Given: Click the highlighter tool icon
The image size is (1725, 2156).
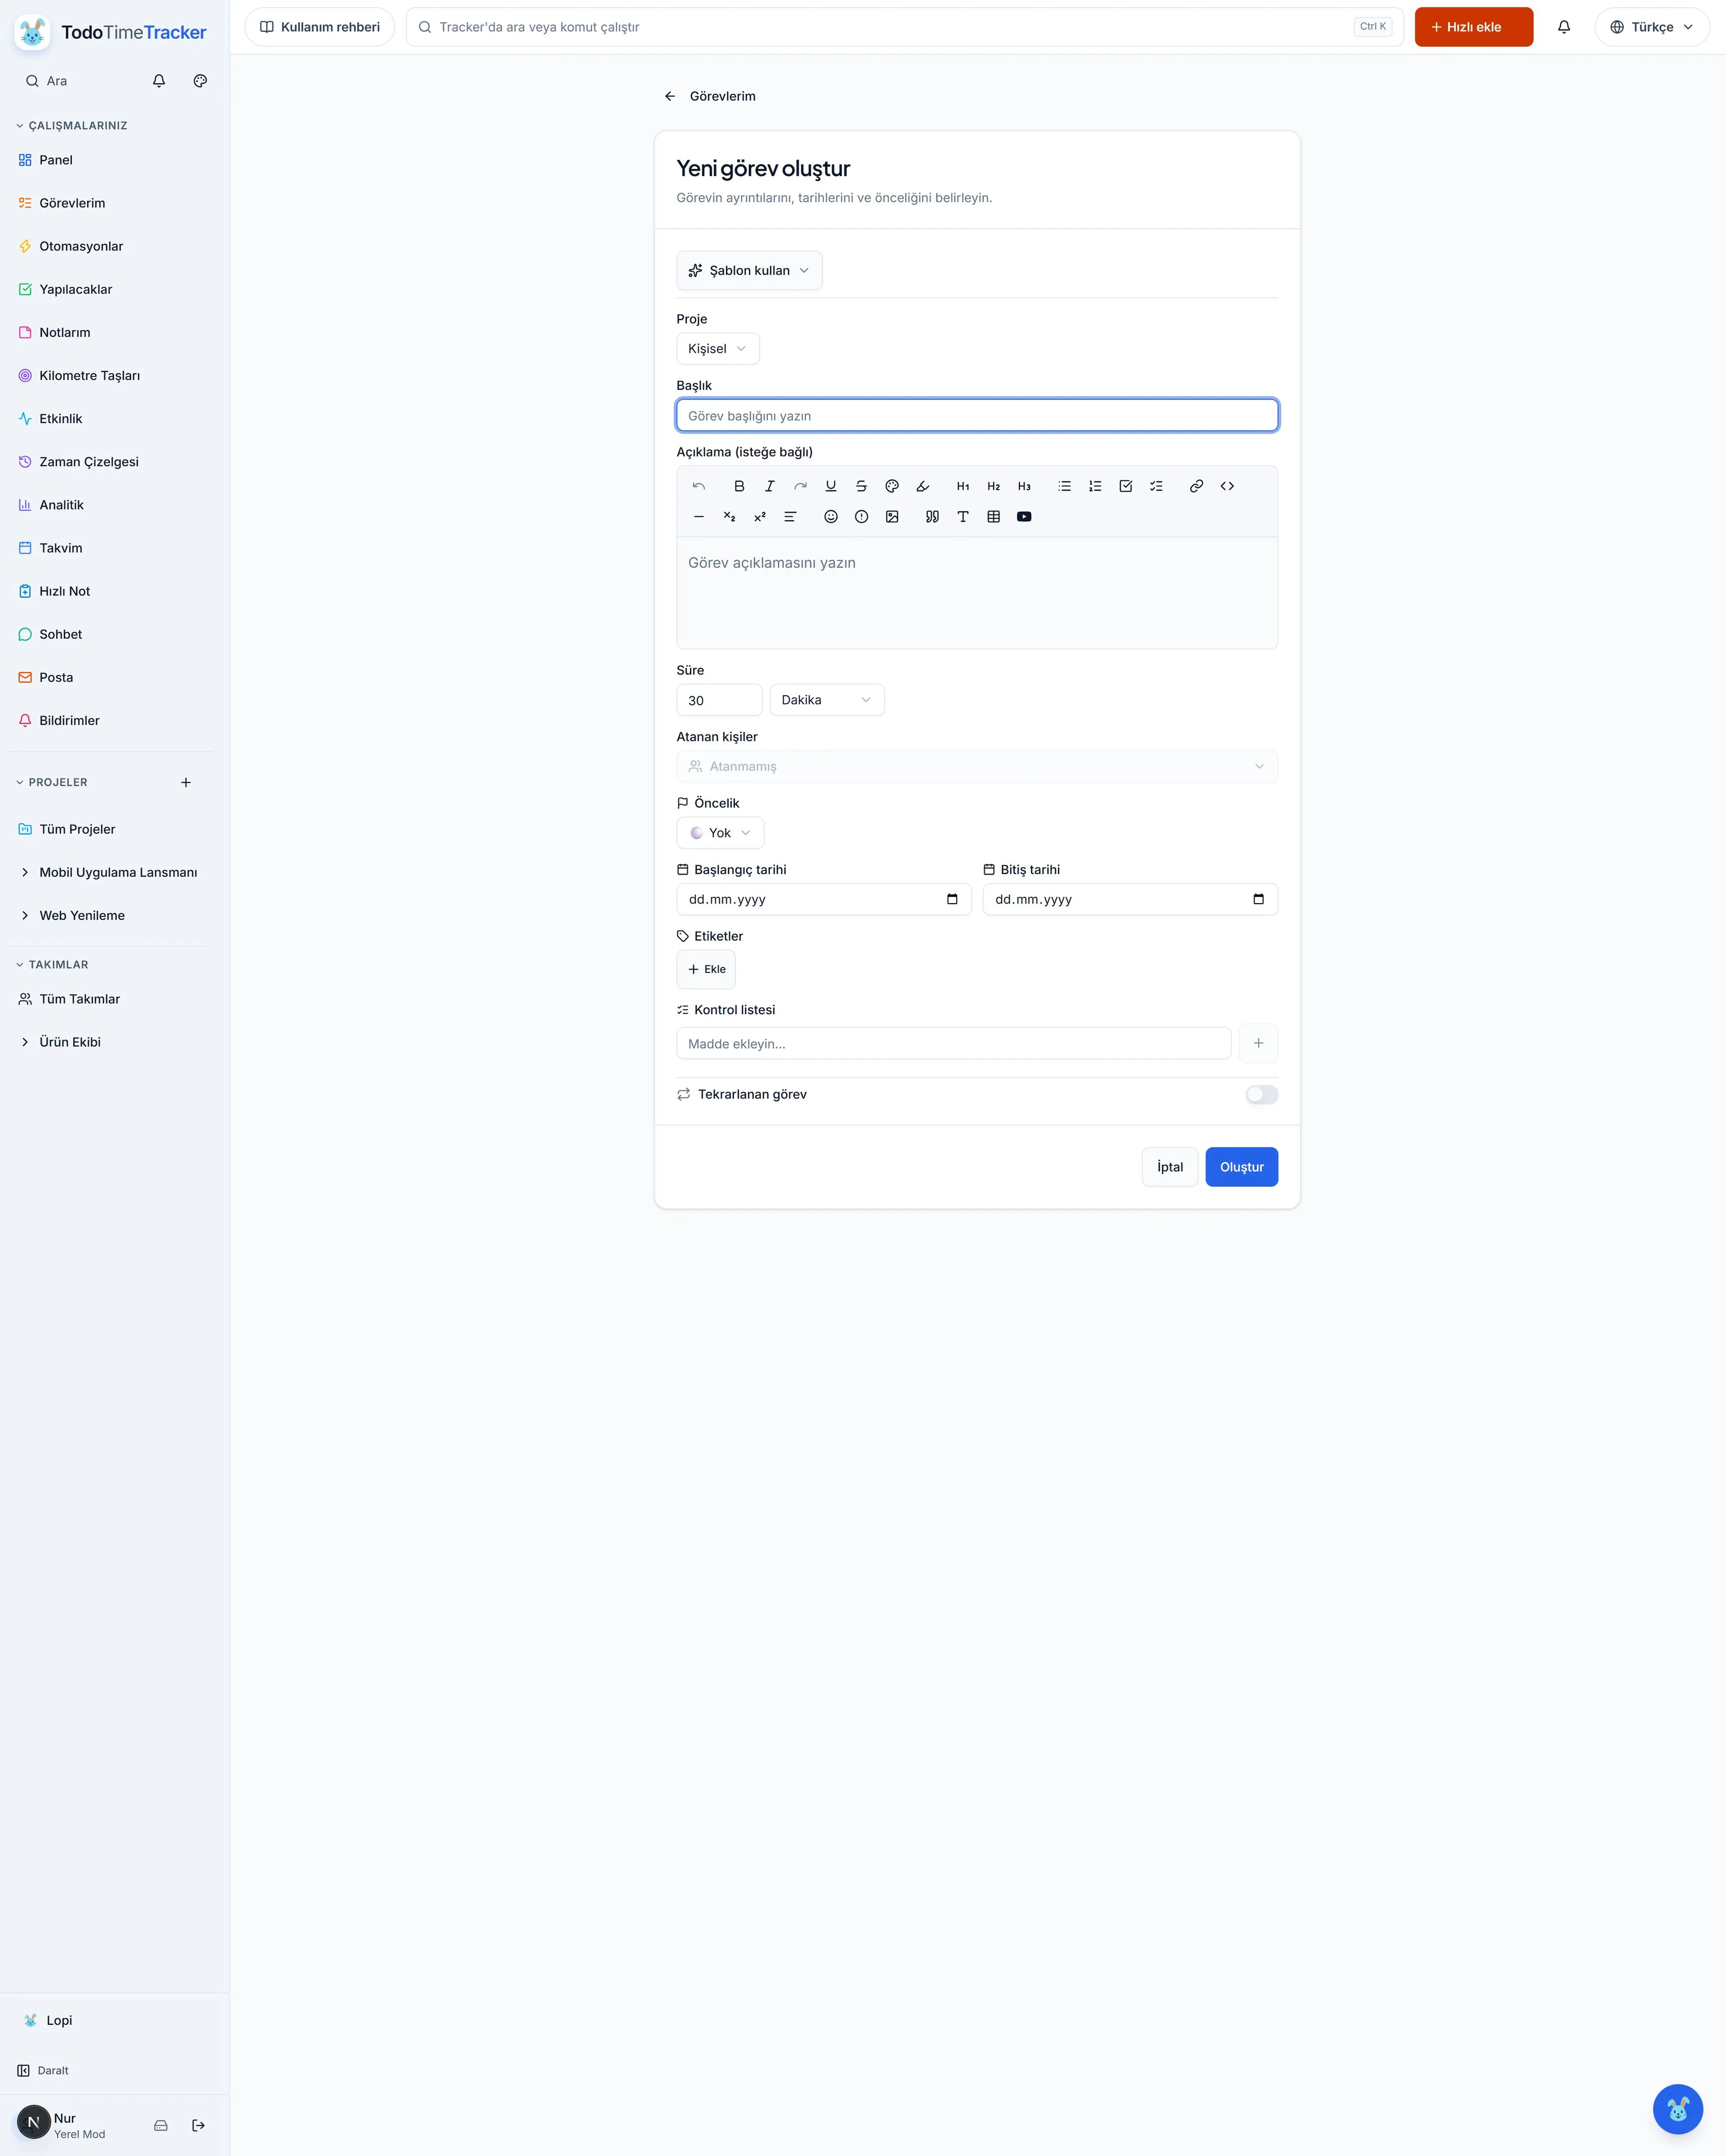Looking at the screenshot, I should (x=922, y=486).
